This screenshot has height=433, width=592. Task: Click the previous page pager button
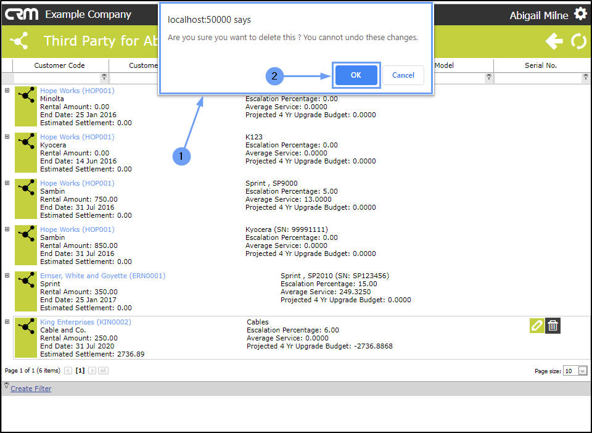click(x=68, y=371)
